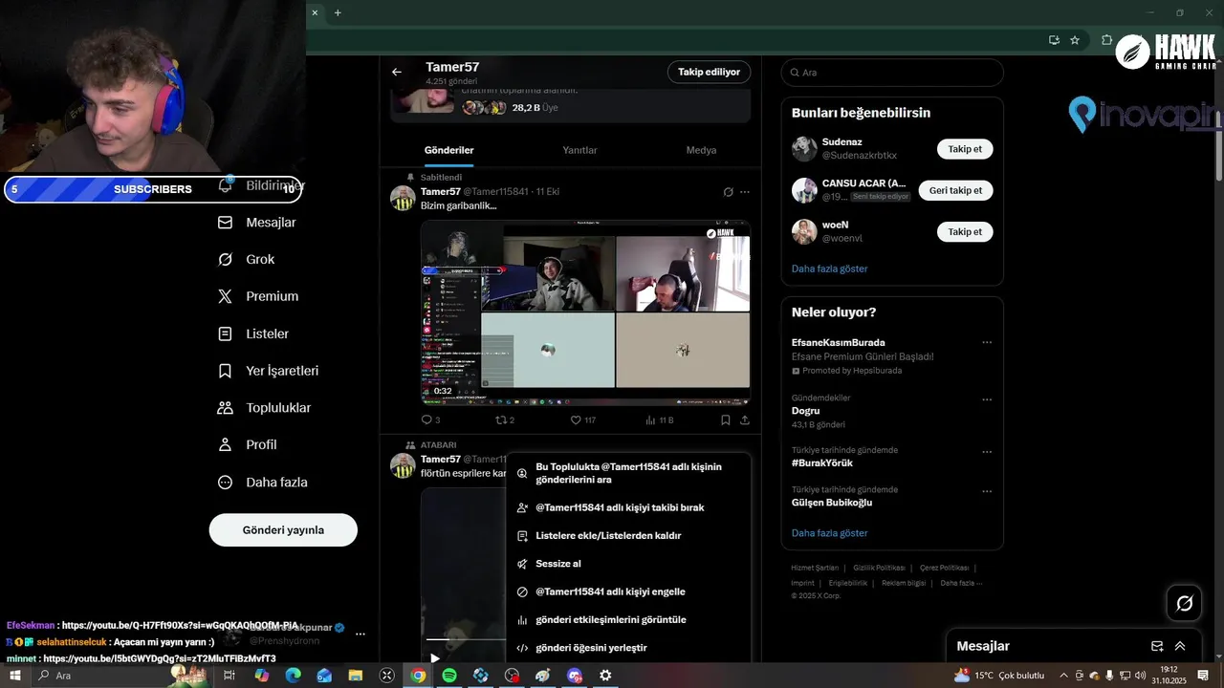Click the Grok icon on the pinned post

(728, 192)
